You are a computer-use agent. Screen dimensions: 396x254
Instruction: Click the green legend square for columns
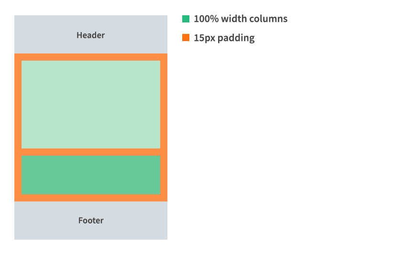click(x=186, y=19)
